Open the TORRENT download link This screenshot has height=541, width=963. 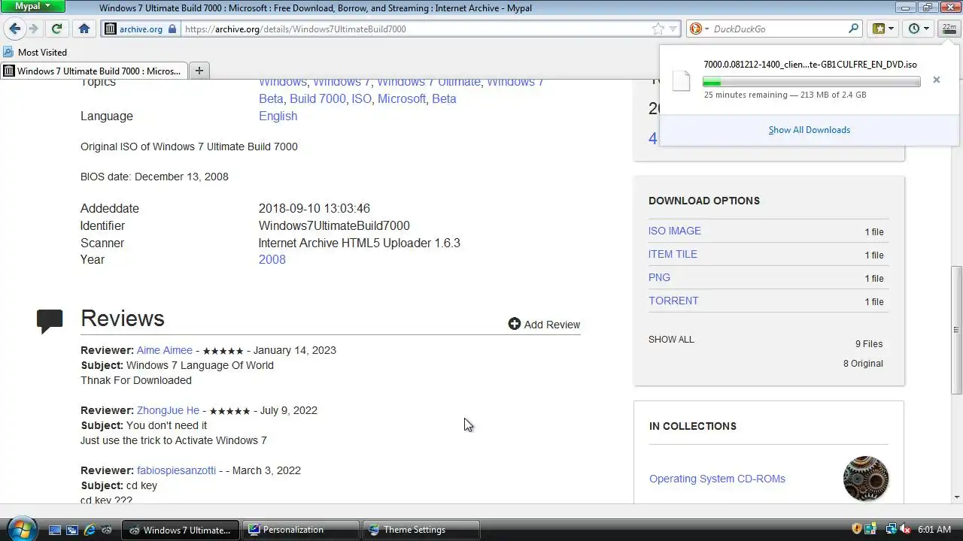click(x=673, y=301)
